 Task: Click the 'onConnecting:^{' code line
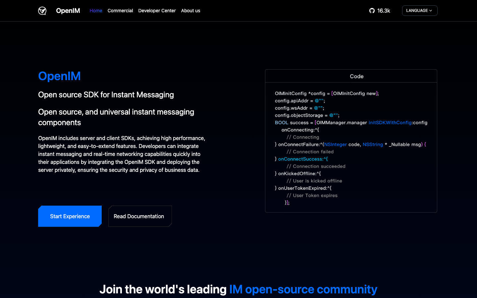coord(300,130)
